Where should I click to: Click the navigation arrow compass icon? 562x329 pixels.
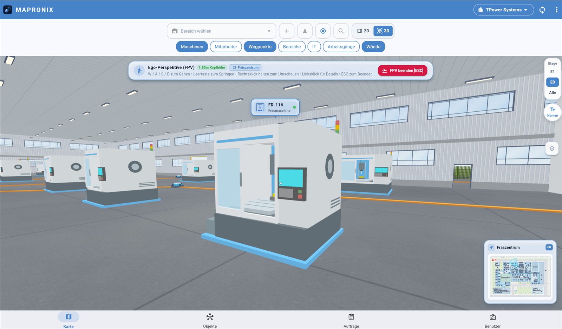pyautogui.click(x=305, y=31)
